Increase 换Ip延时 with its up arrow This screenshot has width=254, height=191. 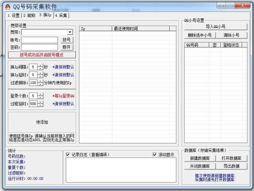point(40,73)
